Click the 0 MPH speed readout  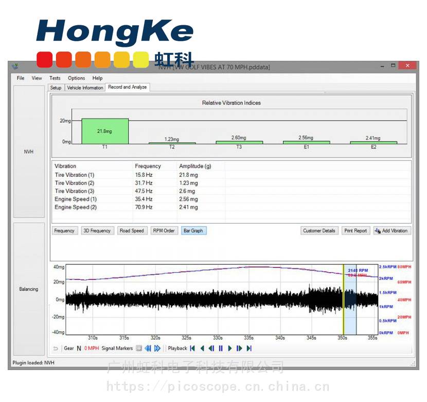click(x=92, y=348)
